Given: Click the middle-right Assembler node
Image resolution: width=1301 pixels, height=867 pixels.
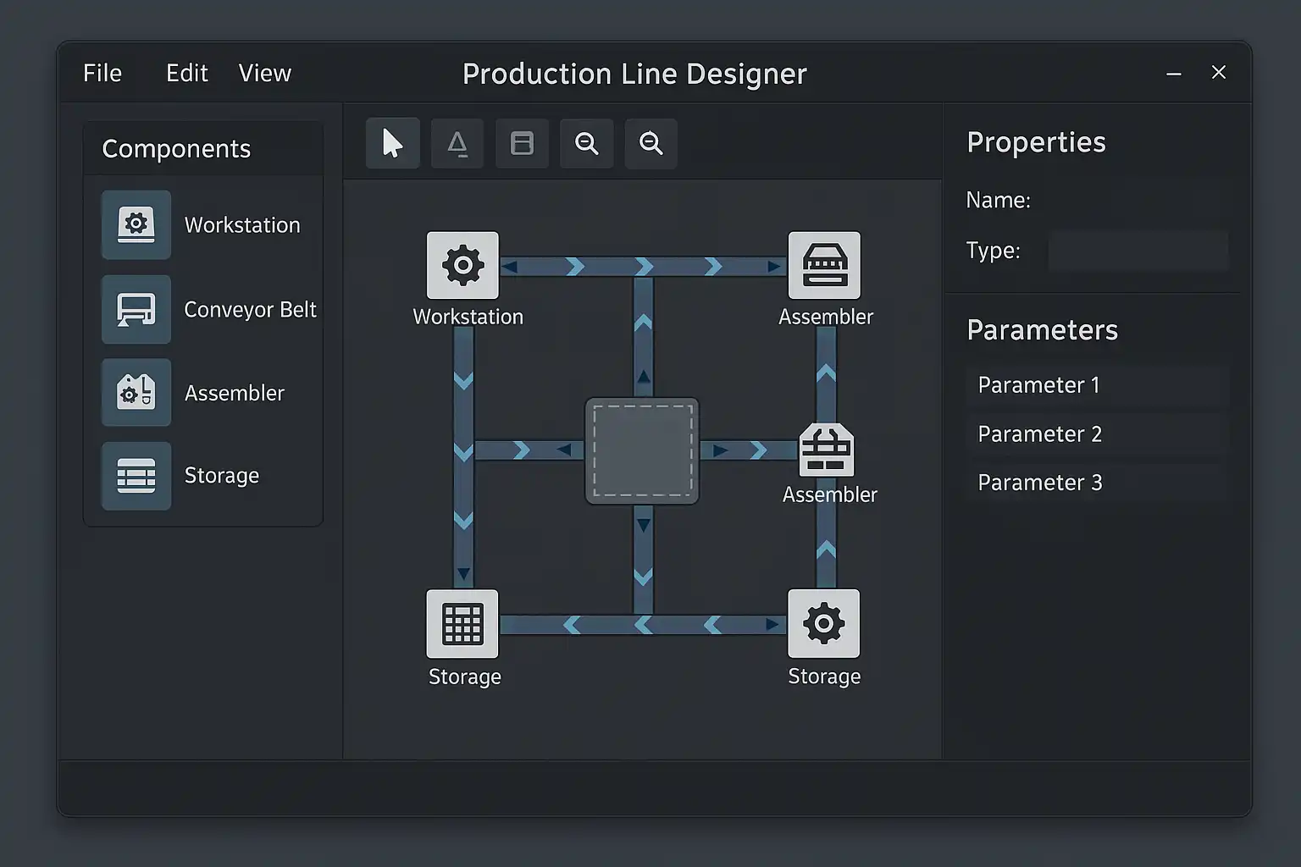Looking at the screenshot, I should pyautogui.click(x=827, y=450).
